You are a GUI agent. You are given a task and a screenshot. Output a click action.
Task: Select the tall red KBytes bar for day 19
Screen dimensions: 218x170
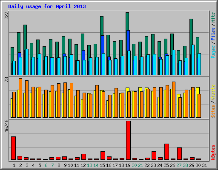[129, 140]
